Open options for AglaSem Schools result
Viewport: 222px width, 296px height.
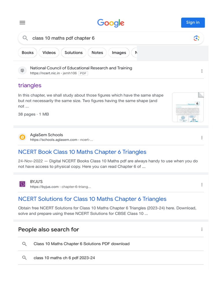202,138
